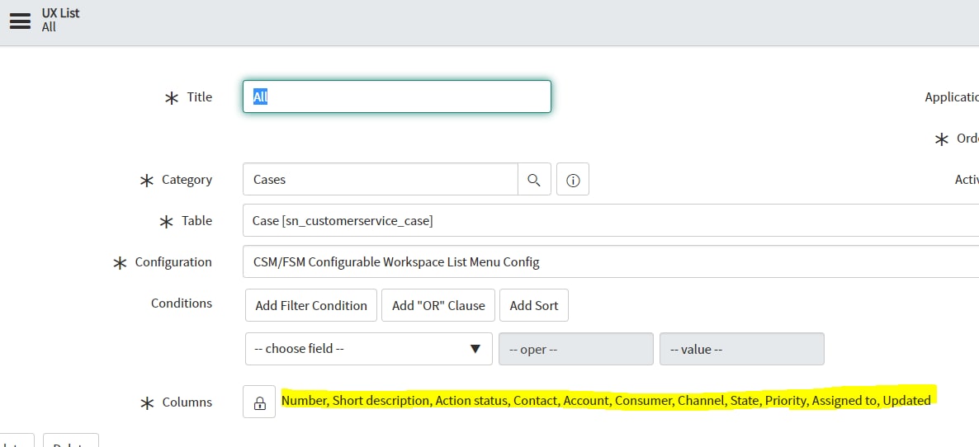The height and width of the screenshot is (447, 979).
Task: Click the Add Sort button
Action: click(x=534, y=305)
